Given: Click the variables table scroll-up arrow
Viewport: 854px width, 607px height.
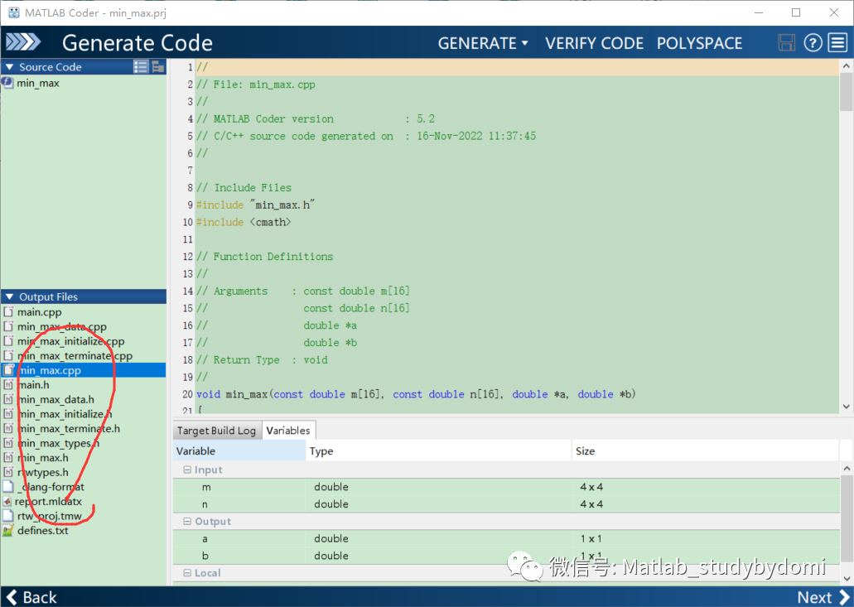Looking at the screenshot, I should click(847, 468).
